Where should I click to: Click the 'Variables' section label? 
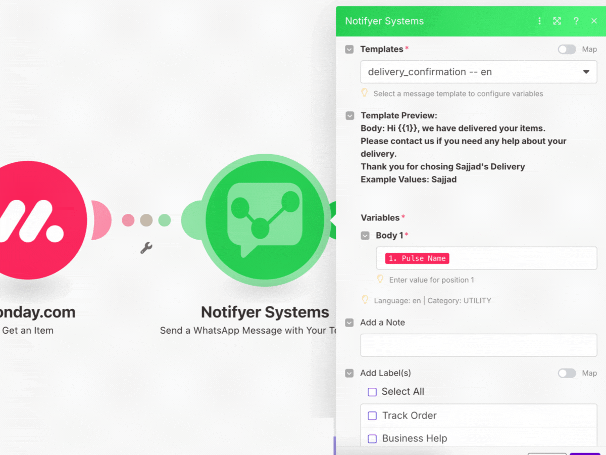point(380,218)
